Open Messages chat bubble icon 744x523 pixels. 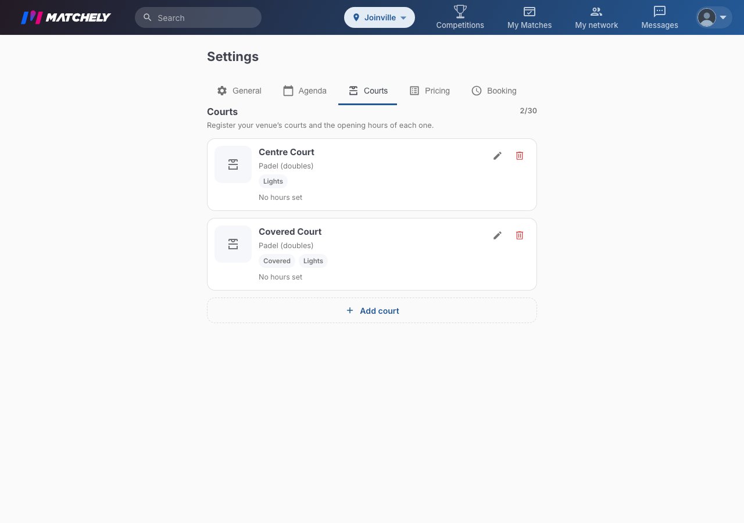click(660, 11)
